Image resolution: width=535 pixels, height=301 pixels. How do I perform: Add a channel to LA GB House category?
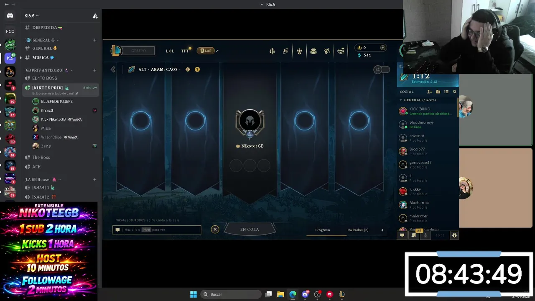coord(94,179)
